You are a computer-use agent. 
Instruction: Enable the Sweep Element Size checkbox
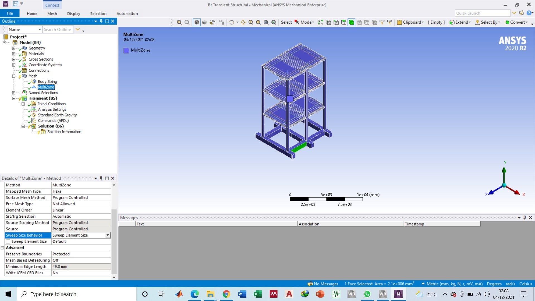[x=8, y=241]
